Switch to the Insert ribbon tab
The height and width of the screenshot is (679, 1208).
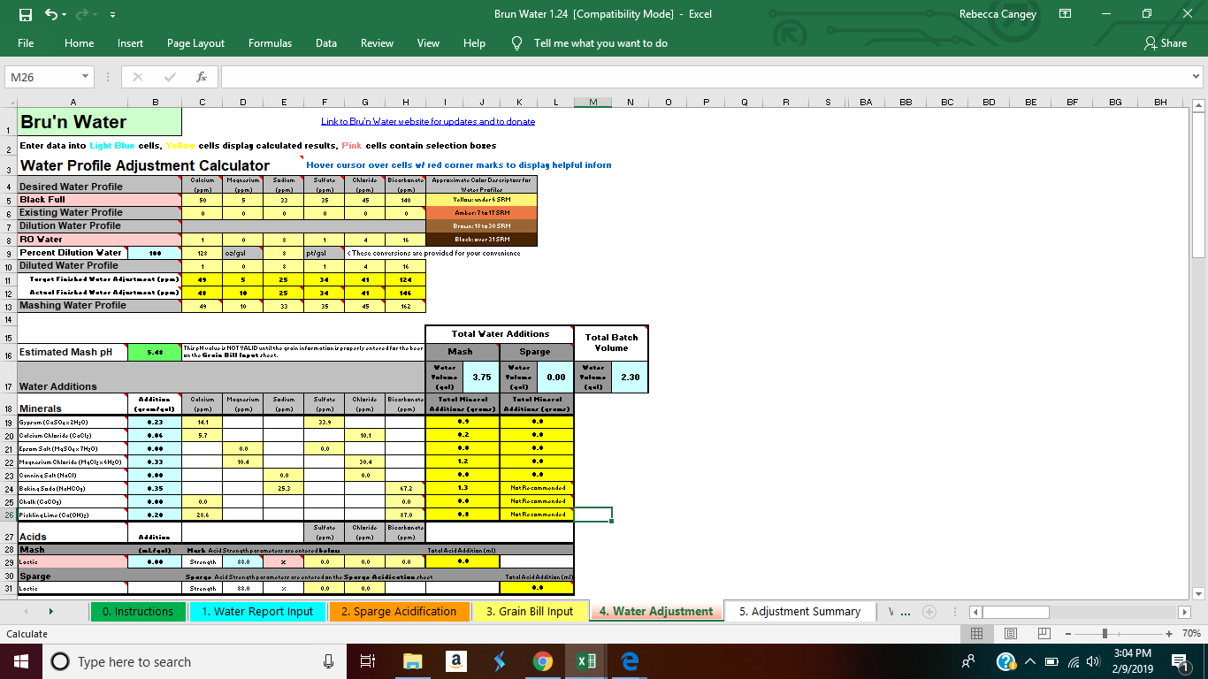pos(130,43)
